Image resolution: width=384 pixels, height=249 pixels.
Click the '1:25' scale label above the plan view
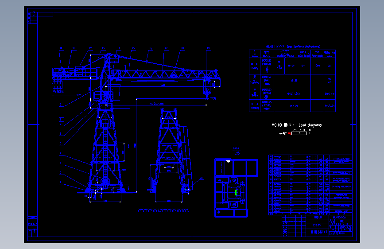click(237, 153)
